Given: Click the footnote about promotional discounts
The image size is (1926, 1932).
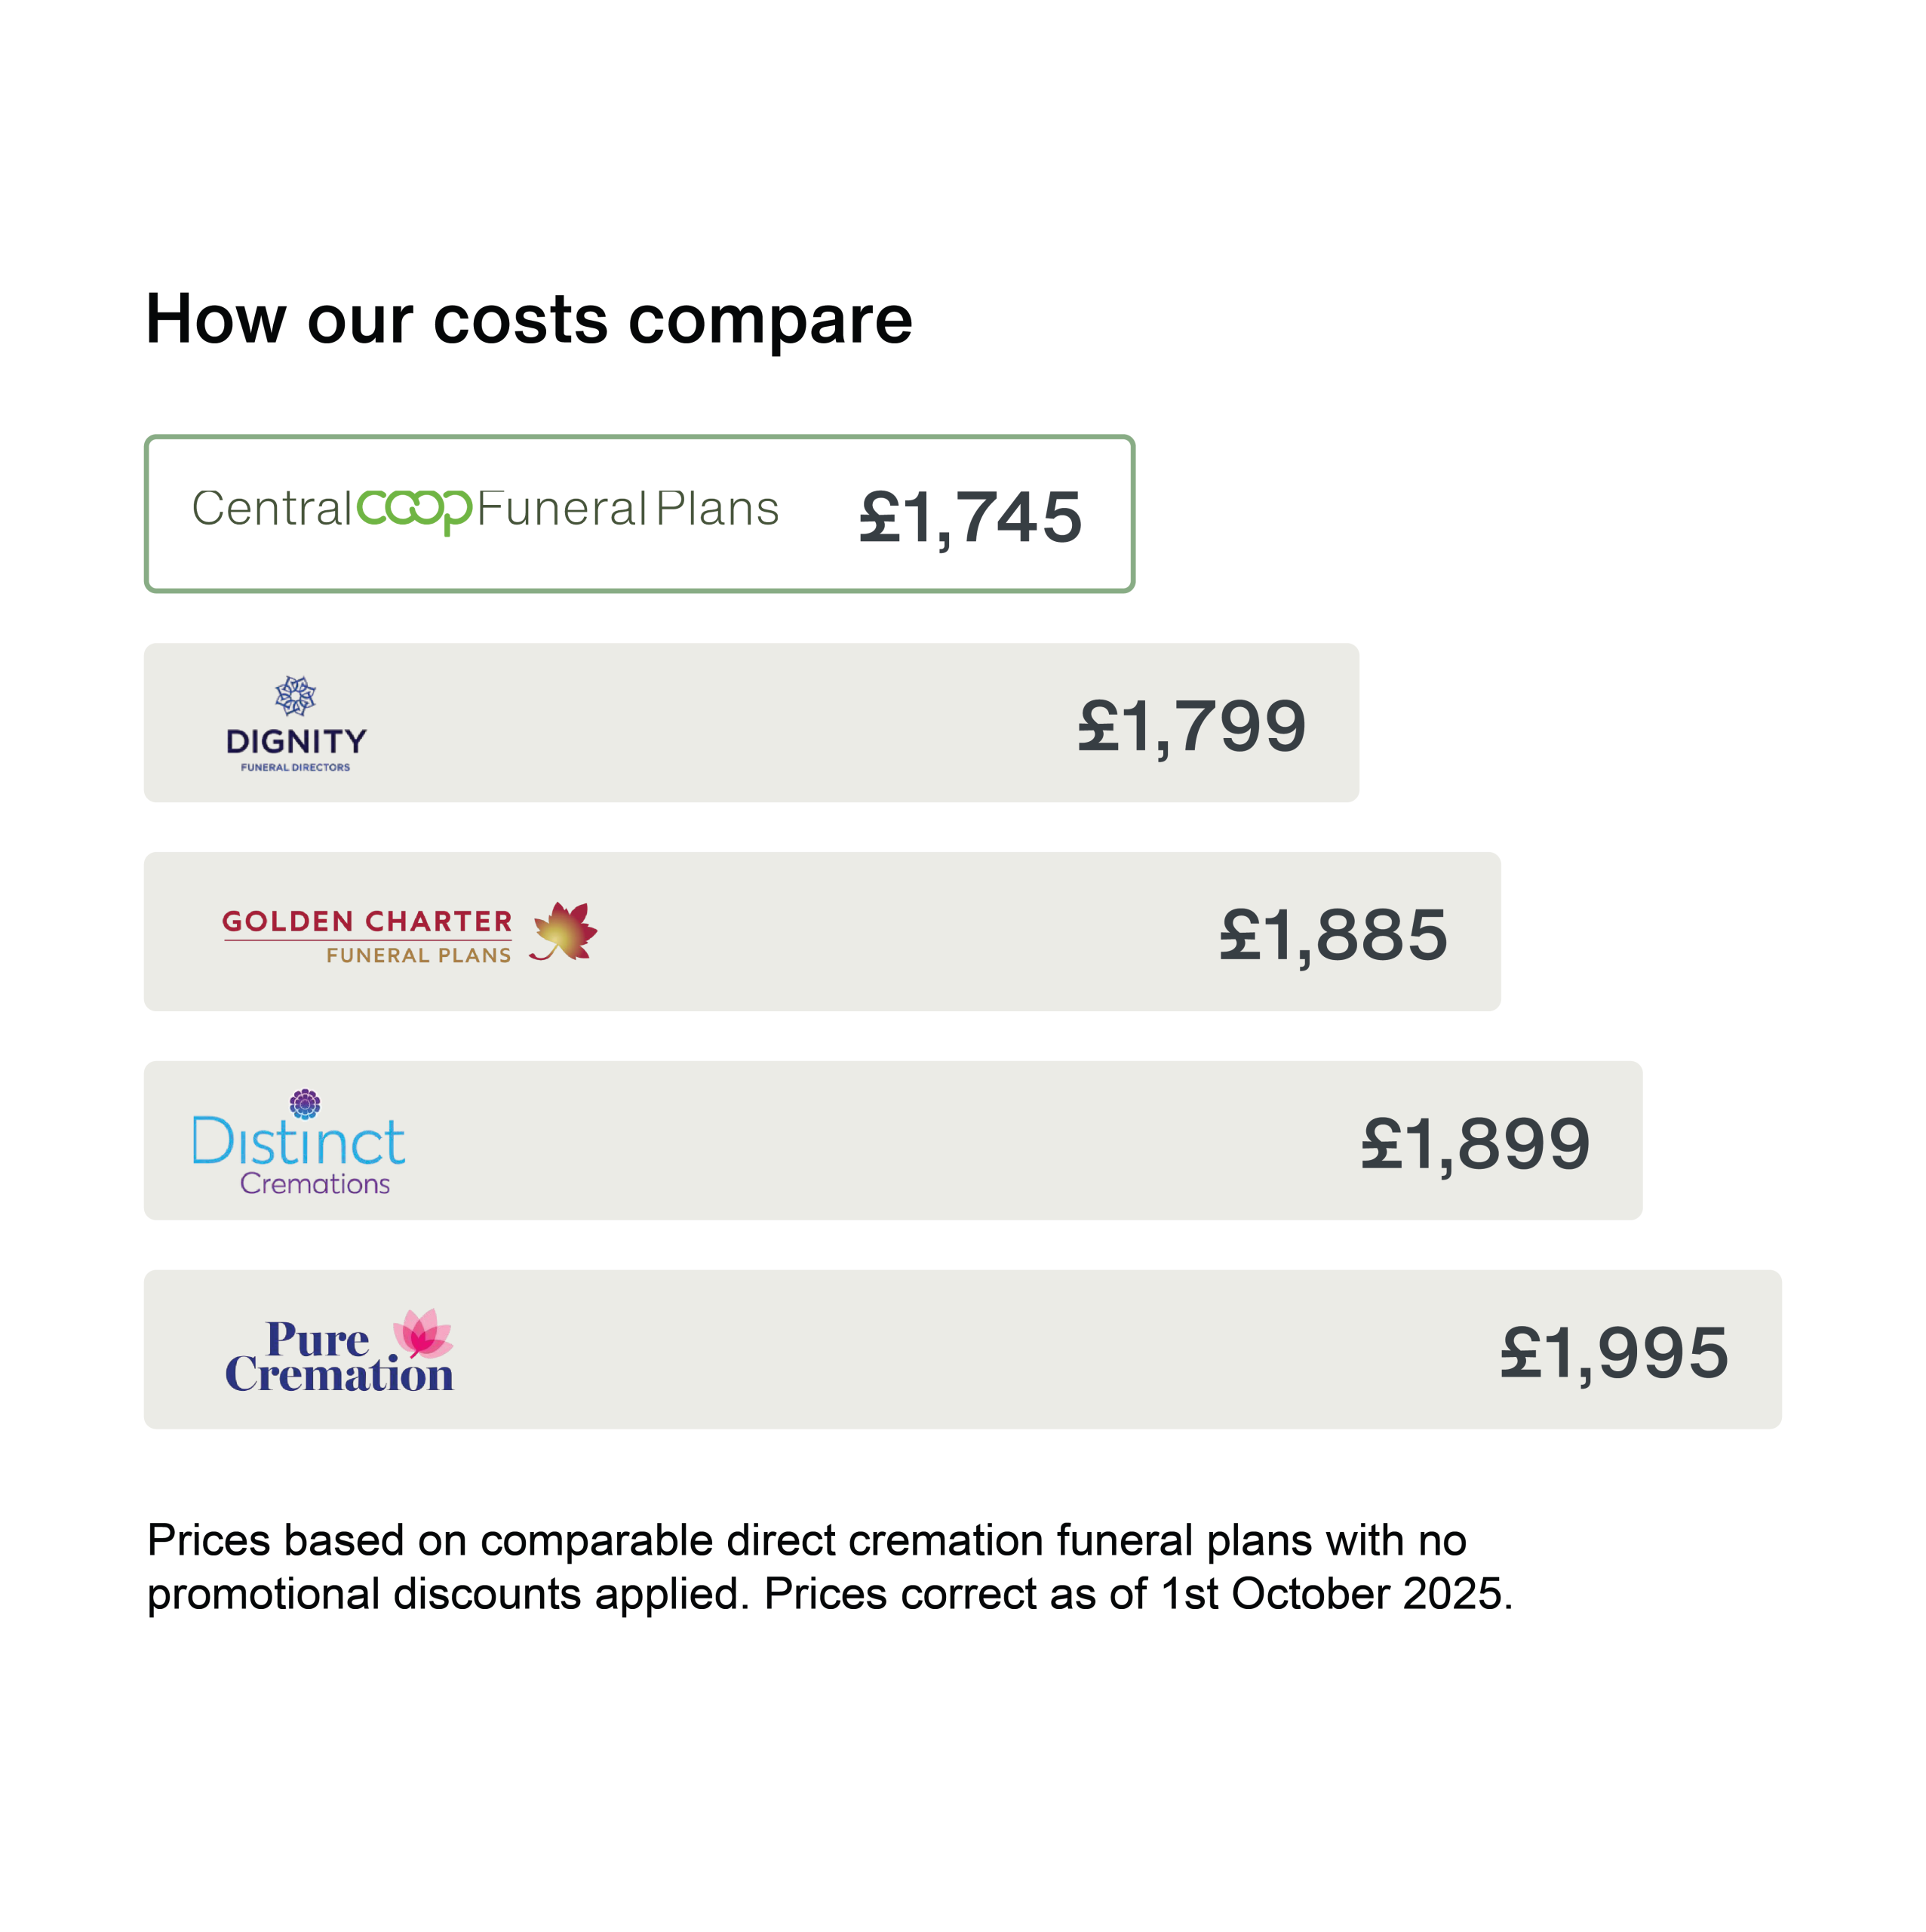Looking at the screenshot, I should [830, 1566].
